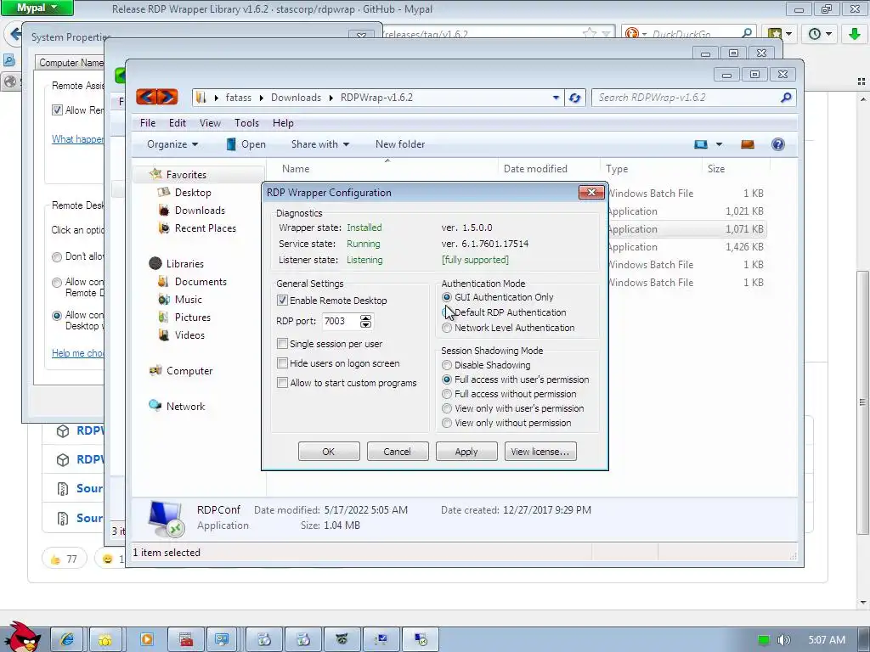The image size is (870, 652).
Task: Click the RDP port number field
Action: (341, 321)
